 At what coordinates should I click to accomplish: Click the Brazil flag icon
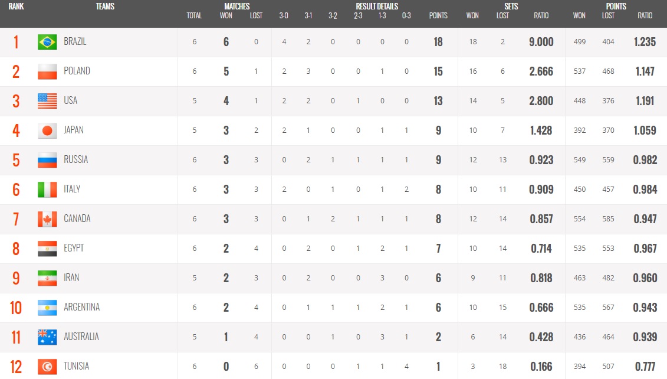pos(47,42)
